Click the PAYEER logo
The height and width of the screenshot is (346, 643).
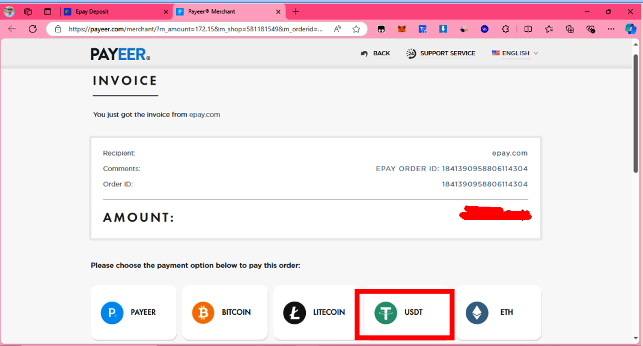pos(120,54)
